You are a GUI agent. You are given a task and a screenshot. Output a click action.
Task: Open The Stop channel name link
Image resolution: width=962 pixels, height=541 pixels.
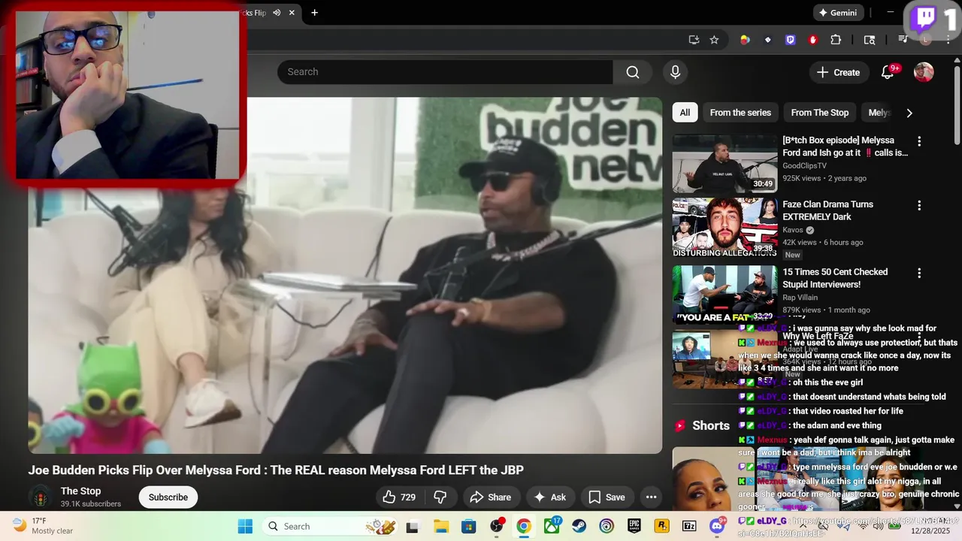coord(80,491)
